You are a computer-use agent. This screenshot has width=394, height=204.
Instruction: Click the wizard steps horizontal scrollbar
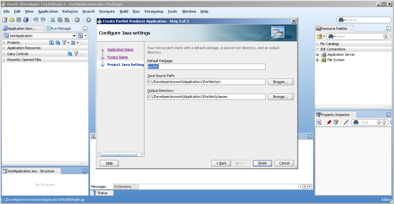[x=120, y=154]
